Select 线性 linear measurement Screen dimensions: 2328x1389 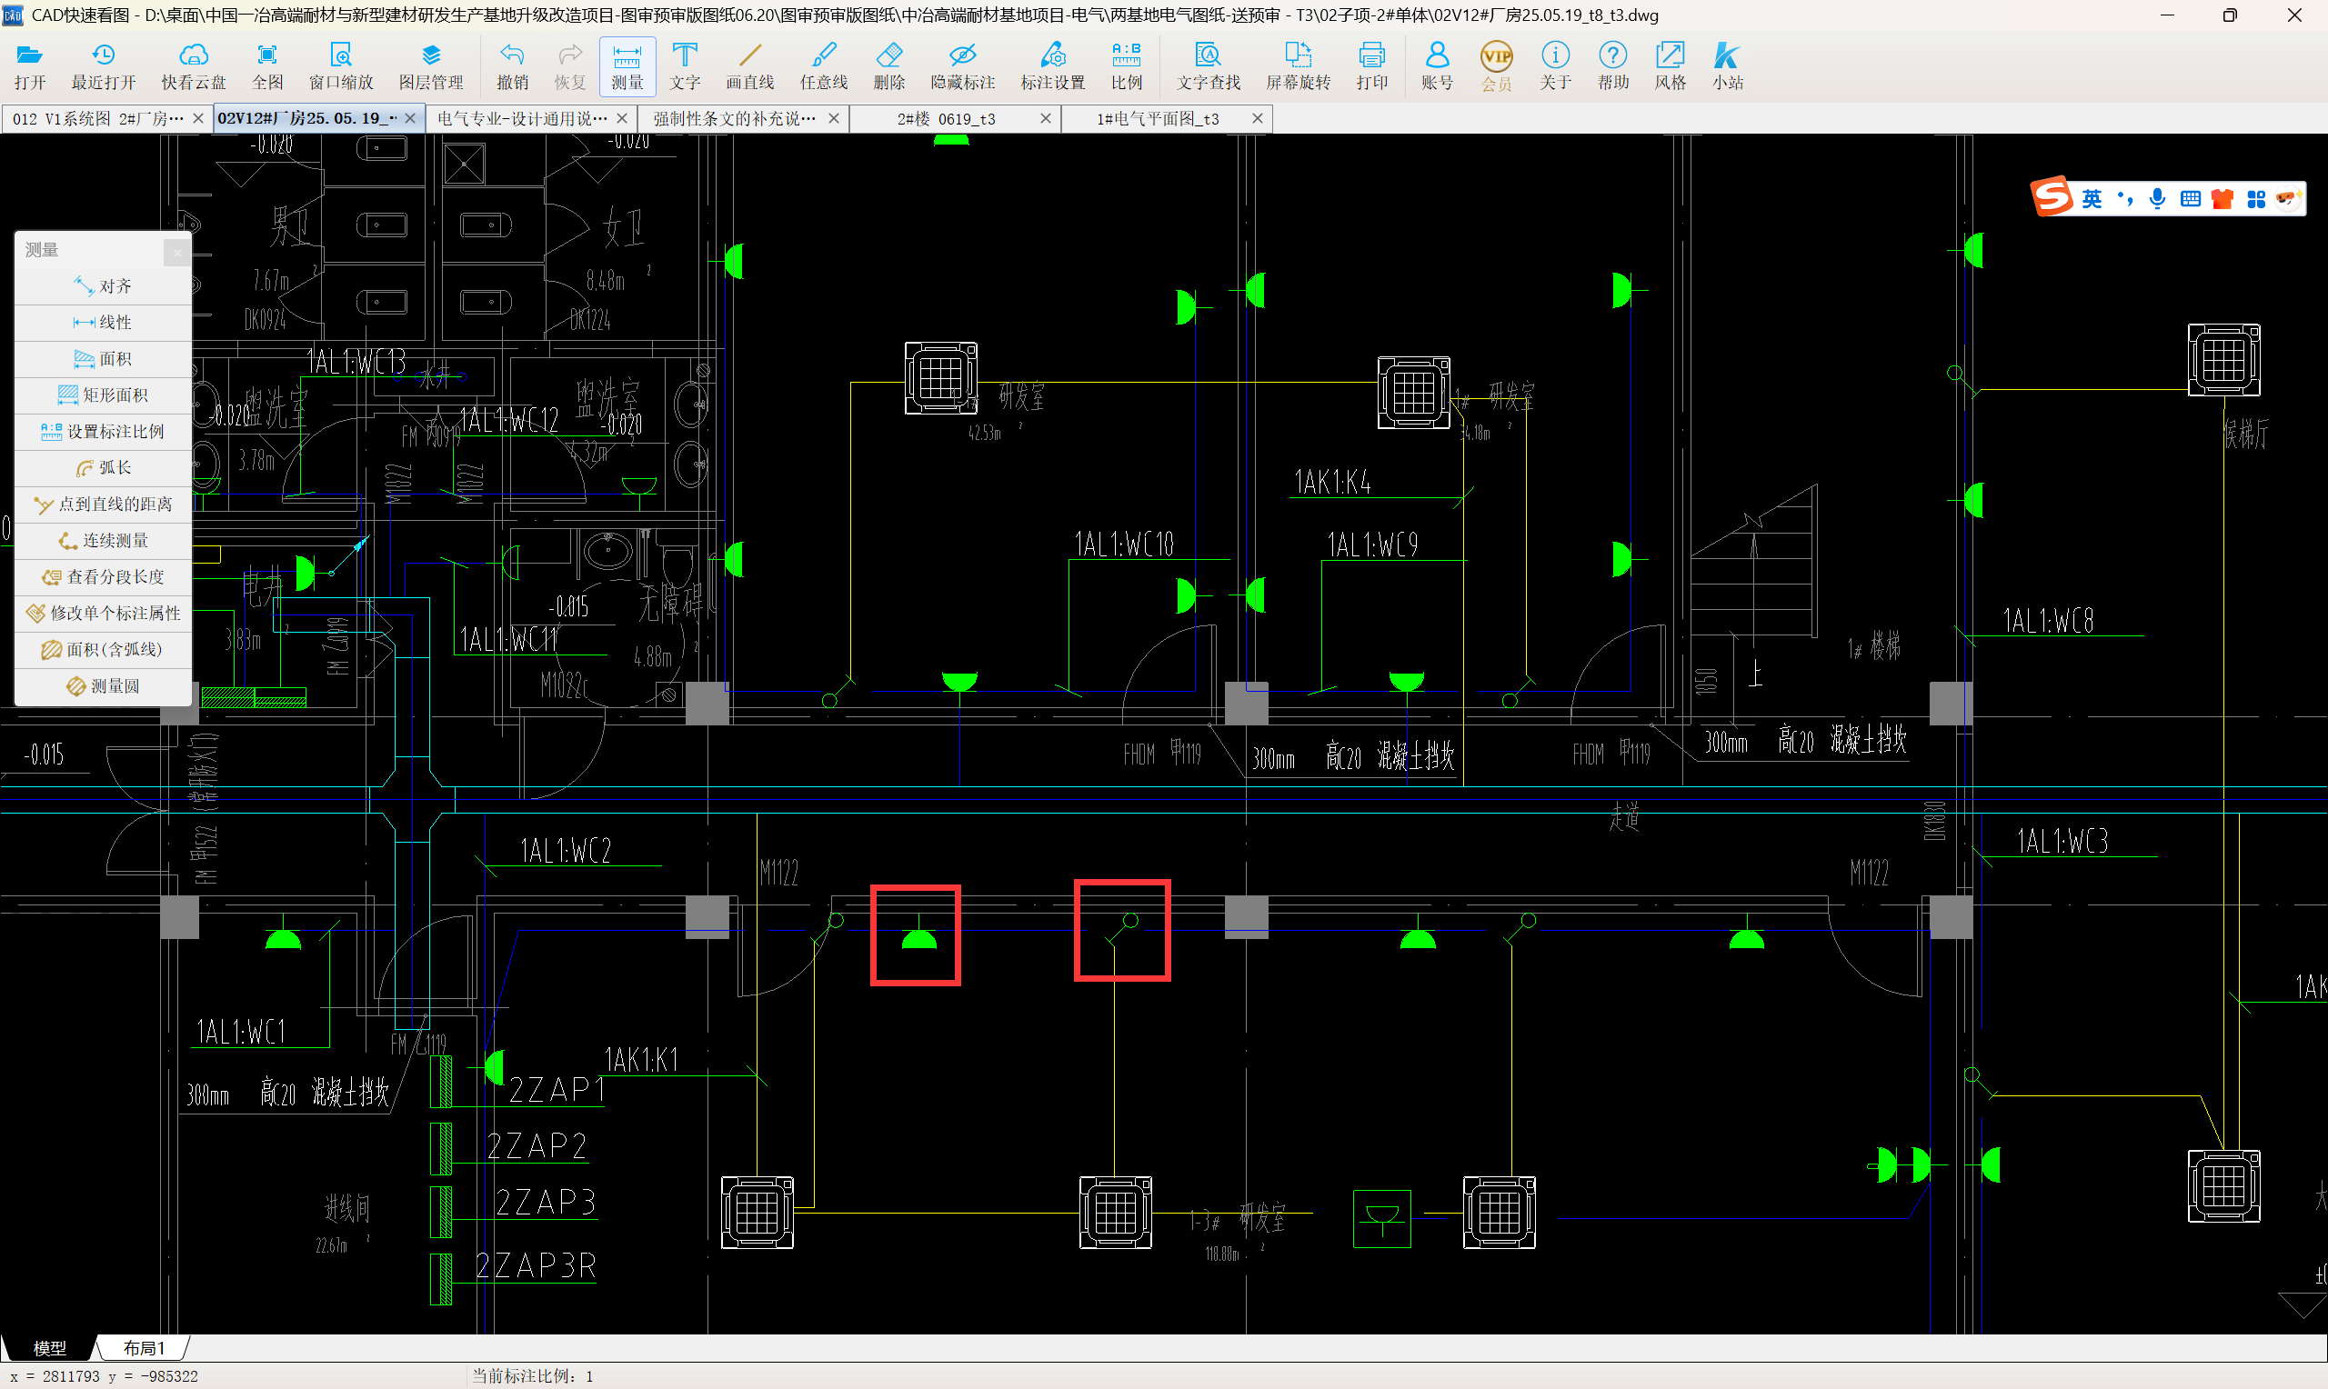[103, 323]
